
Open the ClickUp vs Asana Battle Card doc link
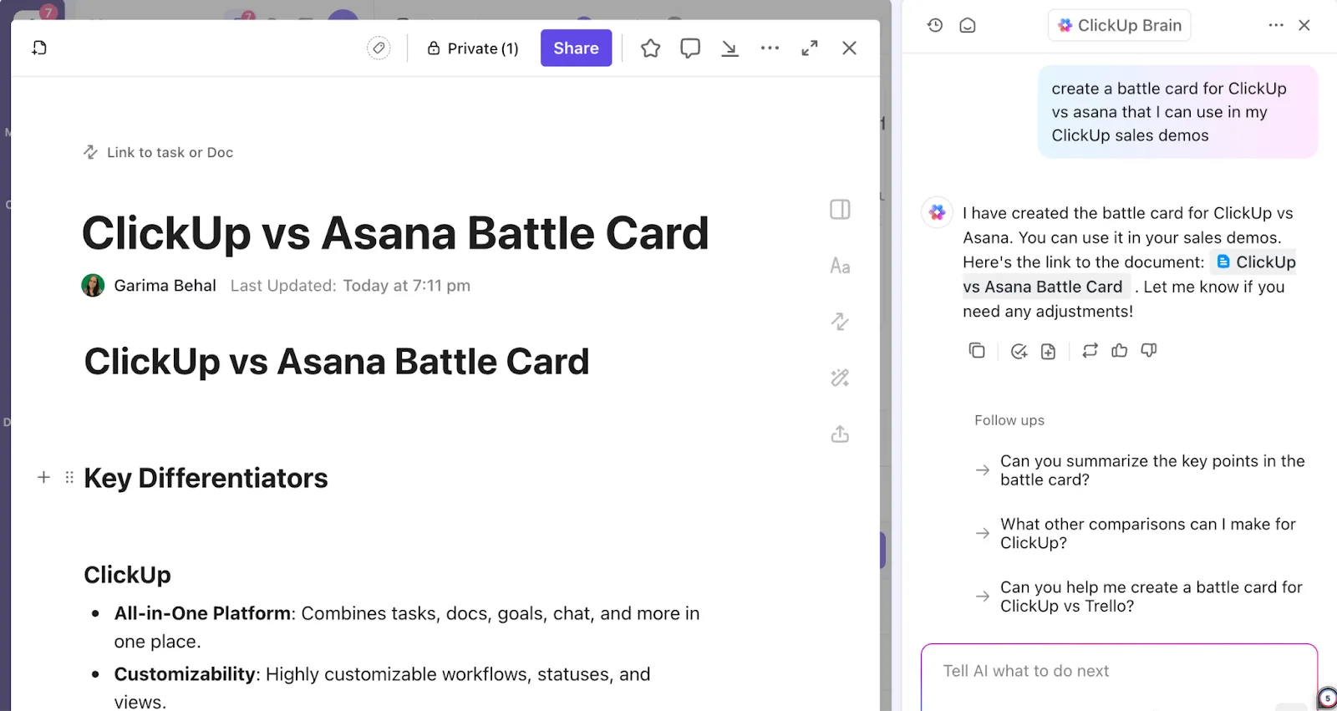pyautogui.click(x=1129, y=274)
